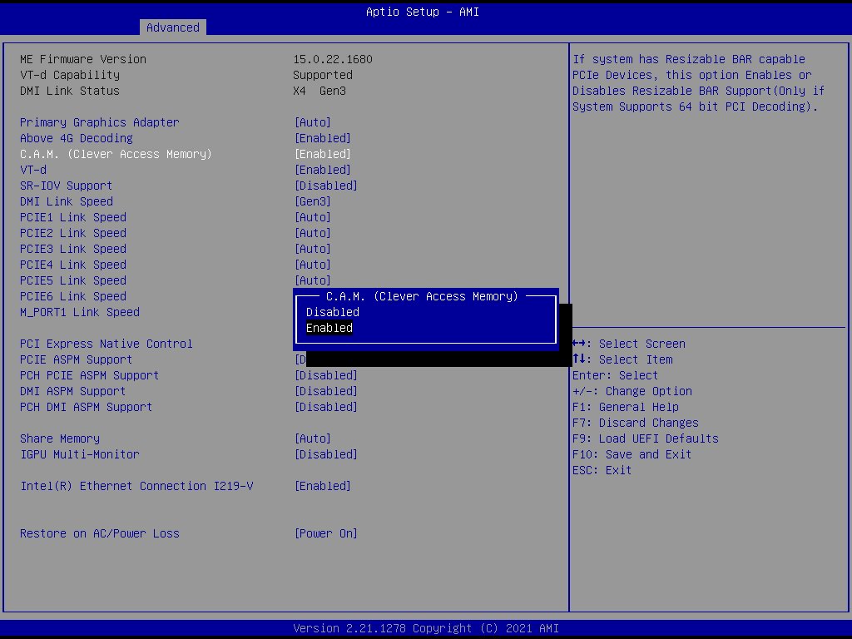852x639 pixels.
Task: Toggle Above 4G Decoding [Enabled] value
Action: (323, 138)
